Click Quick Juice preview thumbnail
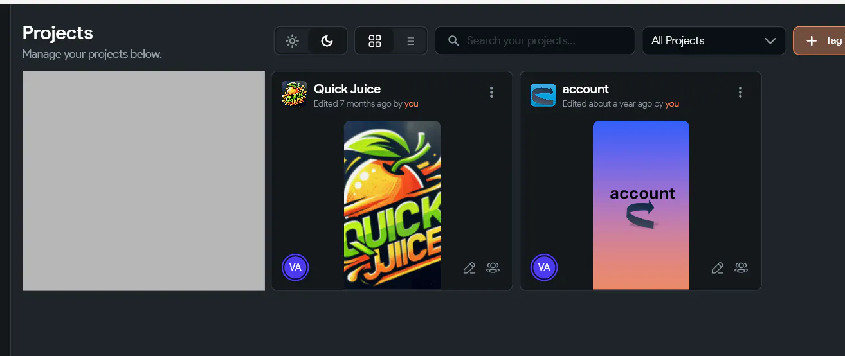The width and height of the screenshot is (845, 356). [392, 205]
